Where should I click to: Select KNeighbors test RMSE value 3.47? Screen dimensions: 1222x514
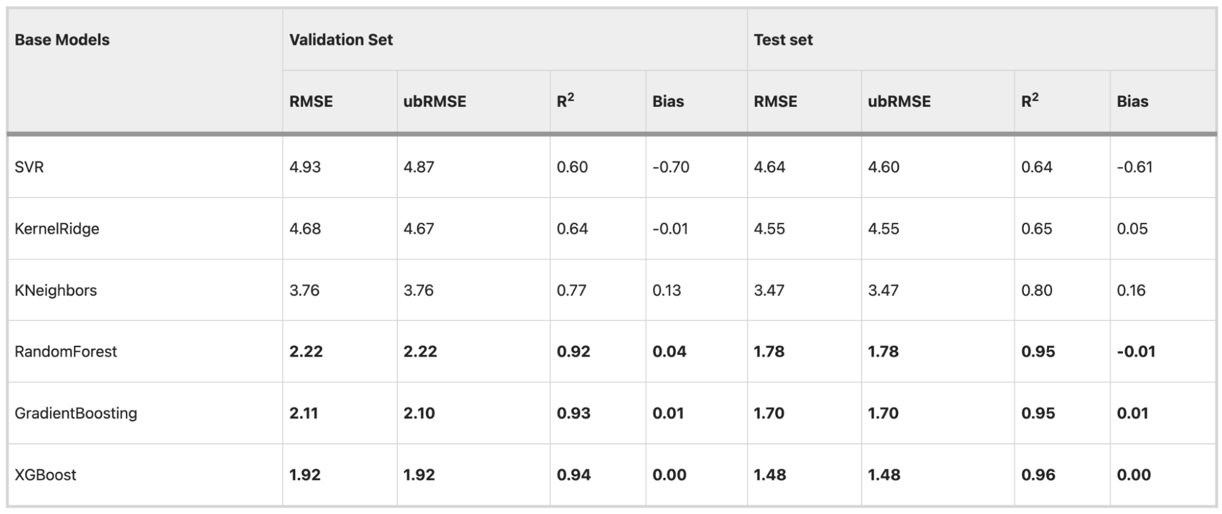click(x=769, y=290)
